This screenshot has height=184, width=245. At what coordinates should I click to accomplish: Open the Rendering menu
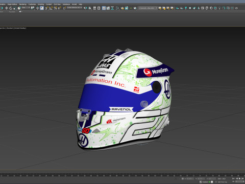(22, 4)
